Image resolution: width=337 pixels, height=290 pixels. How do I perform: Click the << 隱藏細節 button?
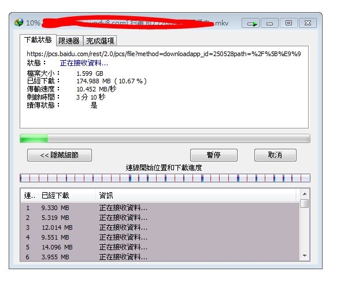pos(60,155)
